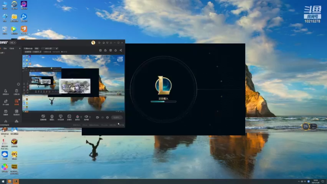Image resolution: width=327 pixels, height=184 pixels.
Task: Open the user avatar in streaming app title bar
Action: (x=93, y=43)
